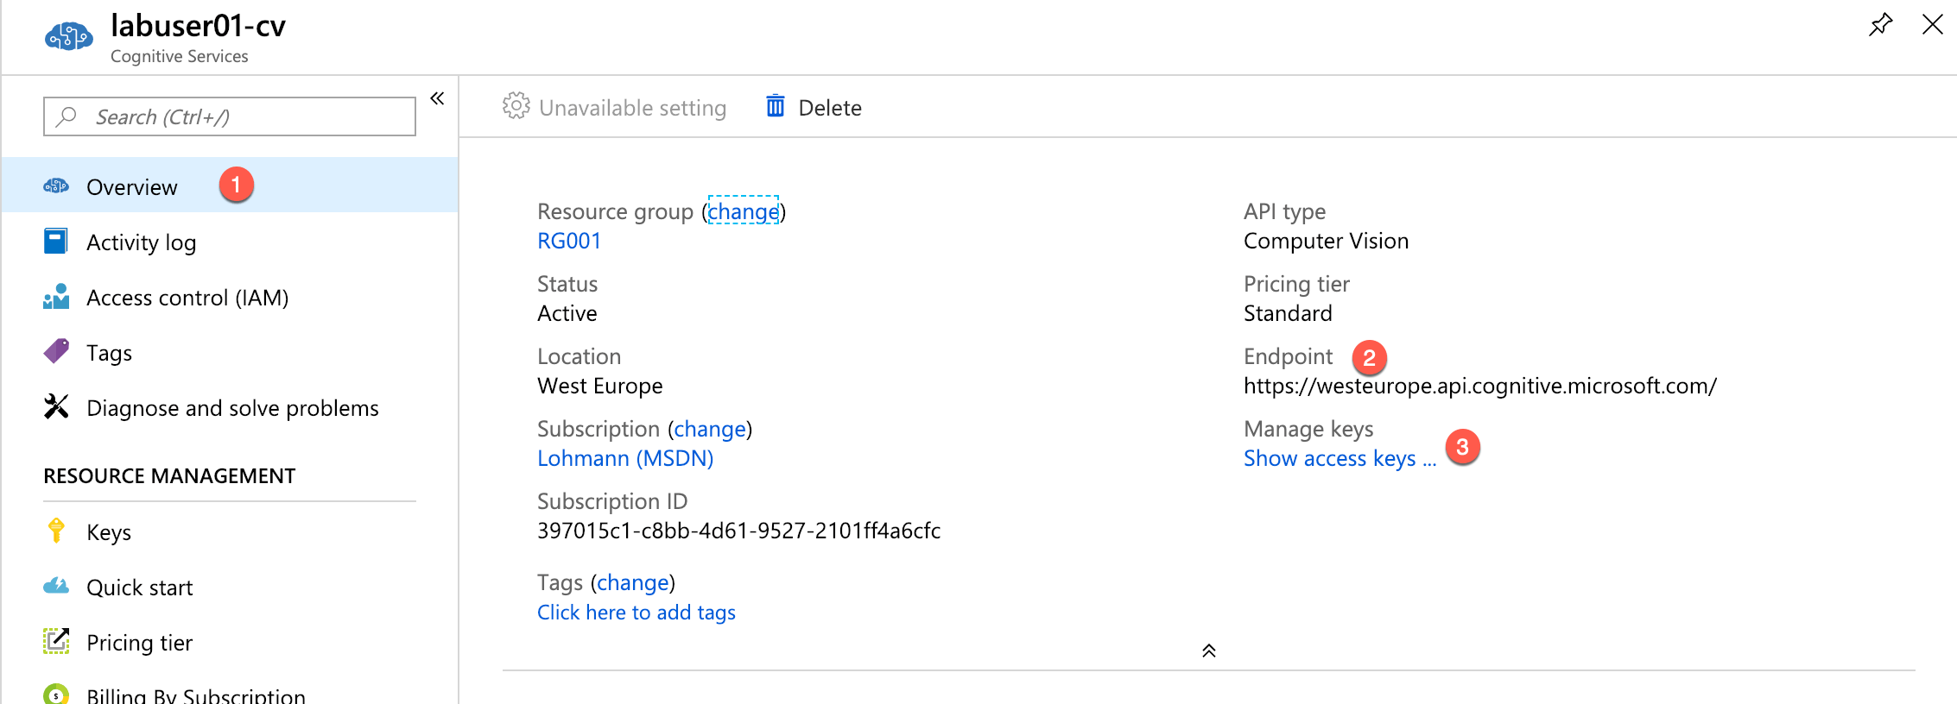Screen dimensions: 1957x704
Task: Click the gear Unavailable setting icon
Action: click(516, 106)
